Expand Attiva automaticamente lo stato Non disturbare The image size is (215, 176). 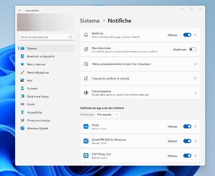(195, 64)
